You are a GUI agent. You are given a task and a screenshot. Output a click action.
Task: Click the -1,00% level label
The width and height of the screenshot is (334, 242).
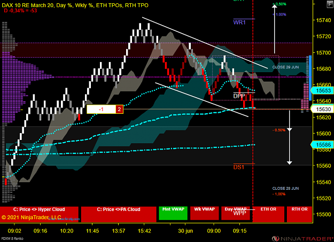(279, 194)
